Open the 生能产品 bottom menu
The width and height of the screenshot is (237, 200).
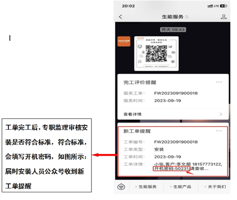pyautogui.click(x=181, y=187)
